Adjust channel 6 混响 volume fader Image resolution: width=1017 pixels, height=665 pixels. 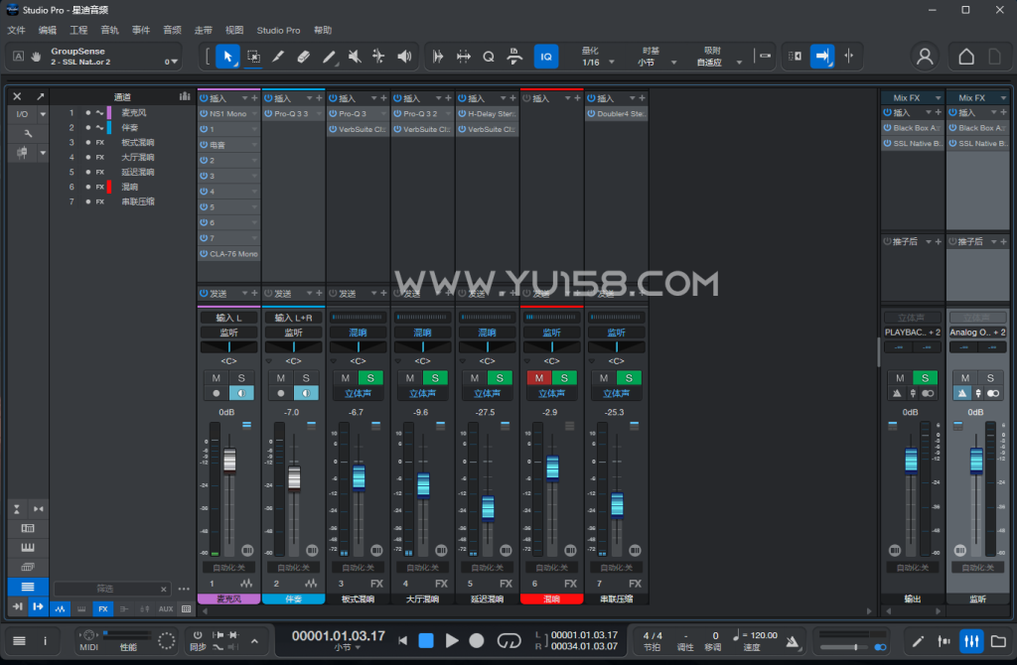point(552,467)
